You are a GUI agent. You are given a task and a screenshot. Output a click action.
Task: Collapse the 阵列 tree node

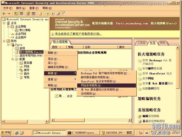click(x=4, y=41)
